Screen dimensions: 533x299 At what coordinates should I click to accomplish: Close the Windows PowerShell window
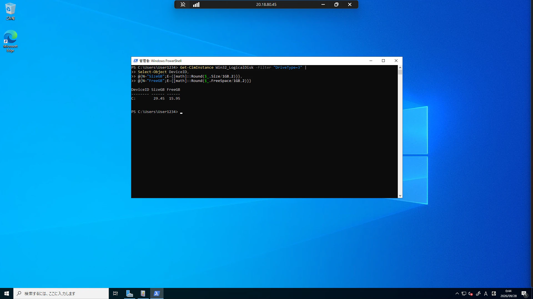click(396, 61)
